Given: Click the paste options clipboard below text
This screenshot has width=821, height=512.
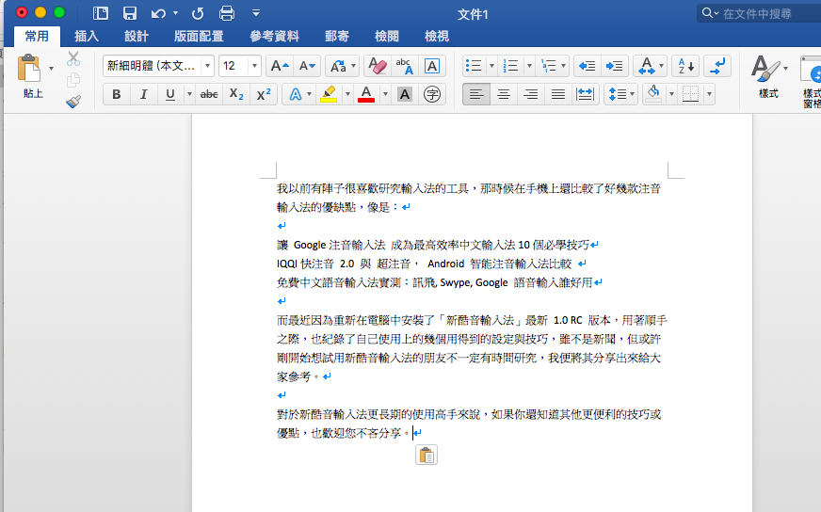Looking at the screenshot, I should coord(427,455).
